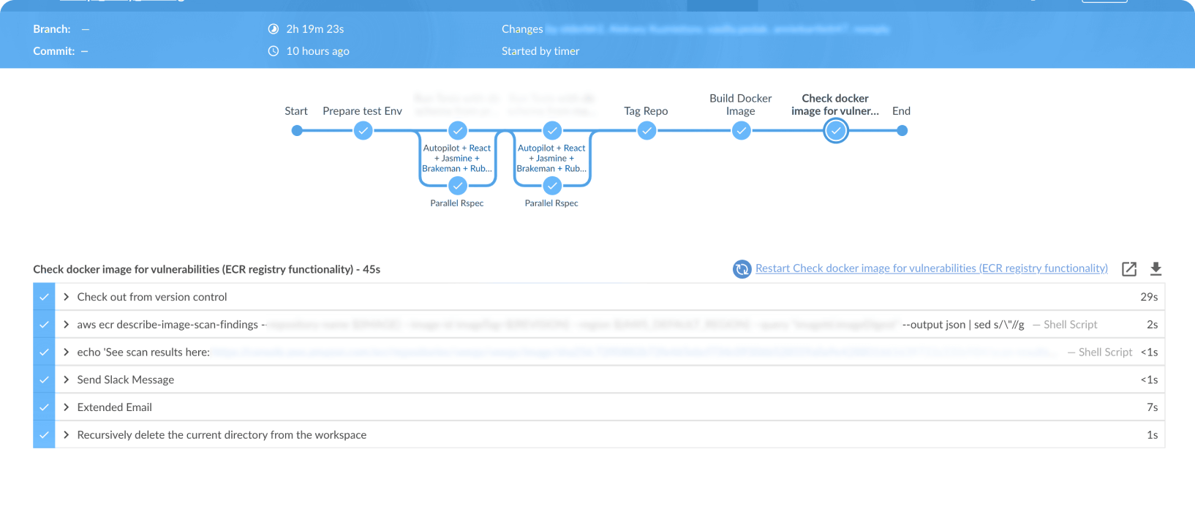
Task: Click Restart Check docker image for vulnerabilities link
Action: click(x=931, y=268)
